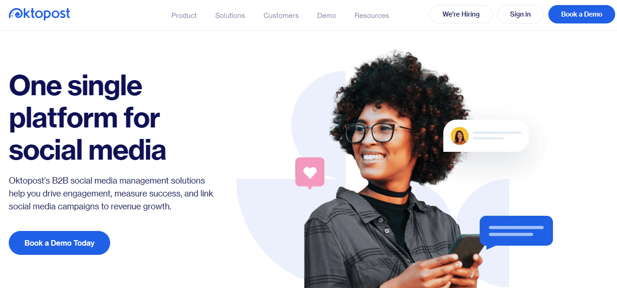This screenshot has height=288, width=617.
Task: Click the We're Hiring button
Action: point(461,14)
